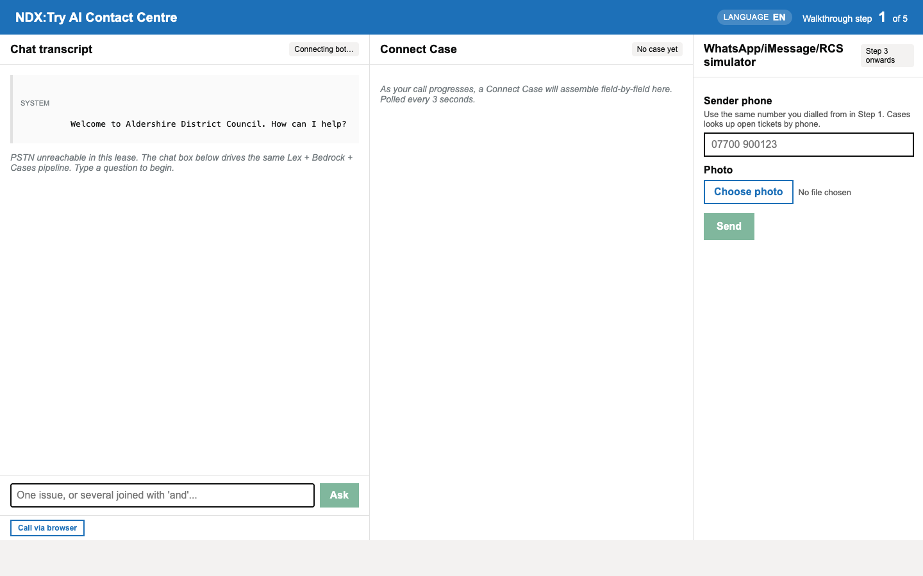
Task: Click the Photo label
Action: [718, 170]
